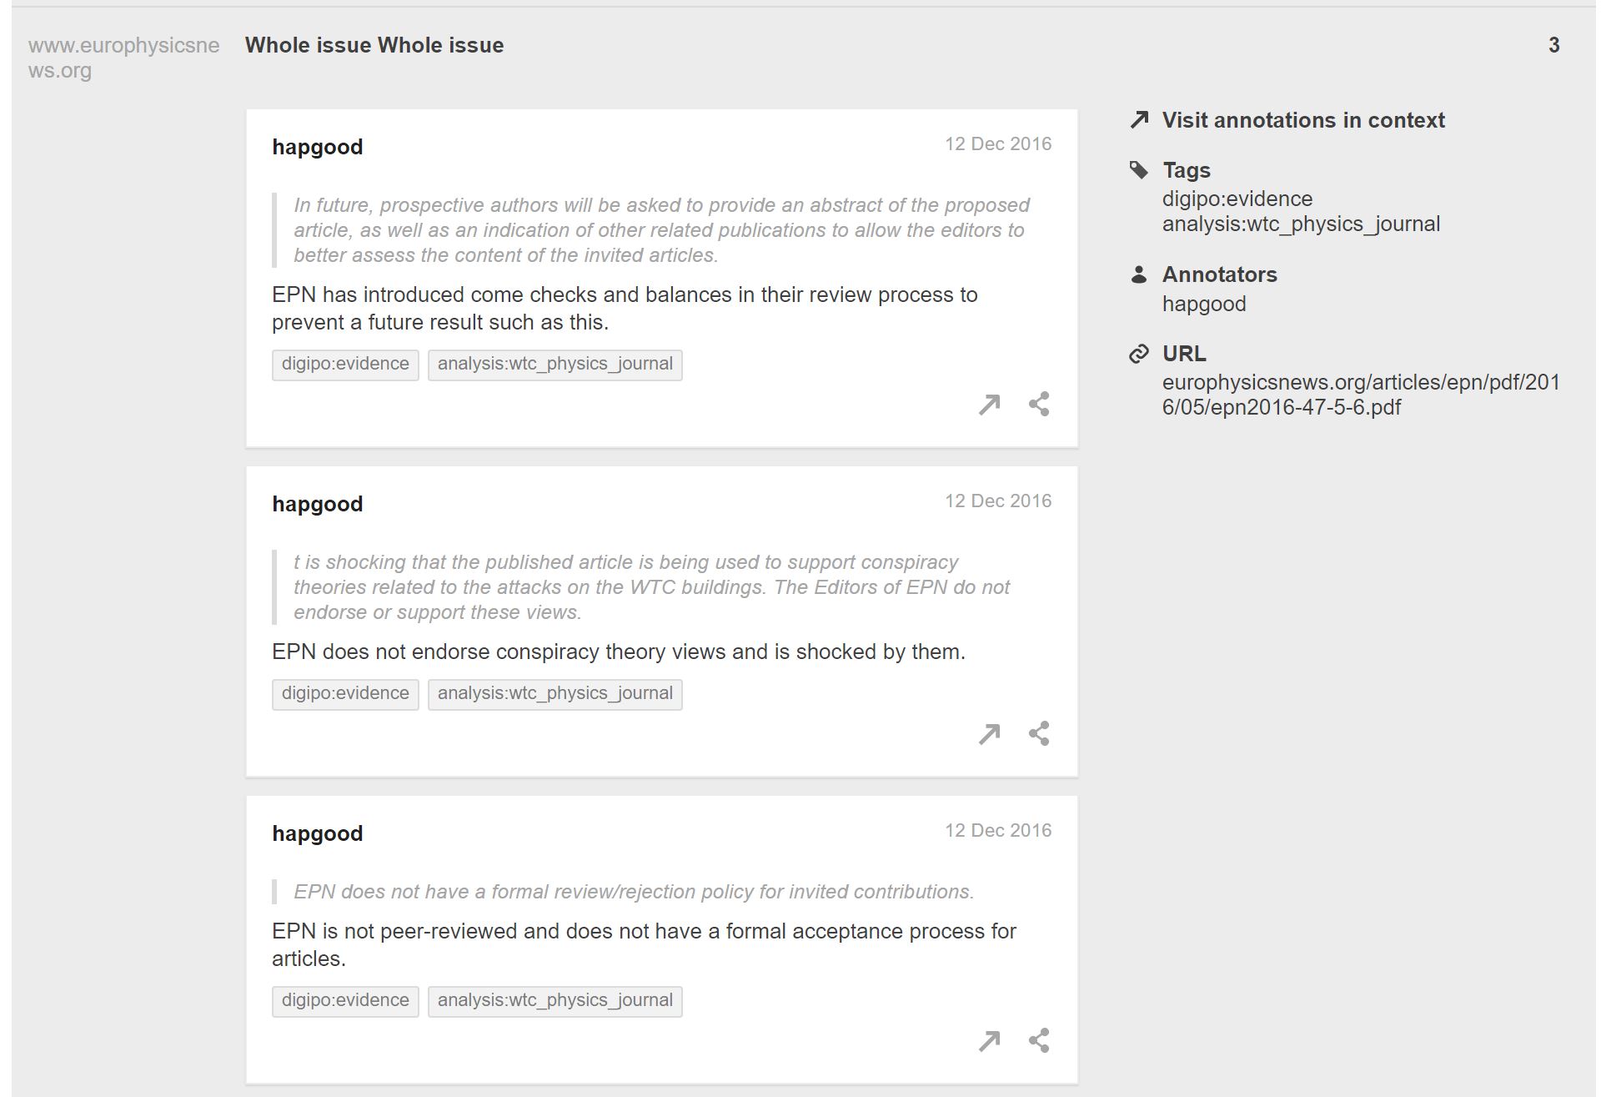Click the digipo:evidence tag on the first annotation
Viewport: 1601px width, 1097px height.
tap(345, 365)
